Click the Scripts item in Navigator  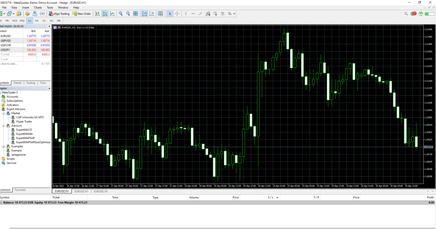(11, 159)
